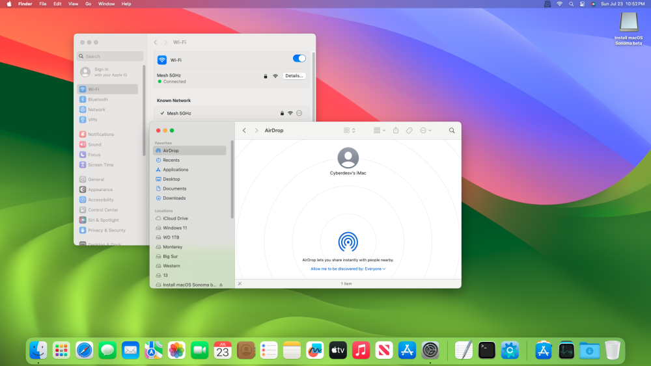Viewport: 651px width, 366px height.
Task: Click the System Settings sidebar scrollbar
Action: 144,110
